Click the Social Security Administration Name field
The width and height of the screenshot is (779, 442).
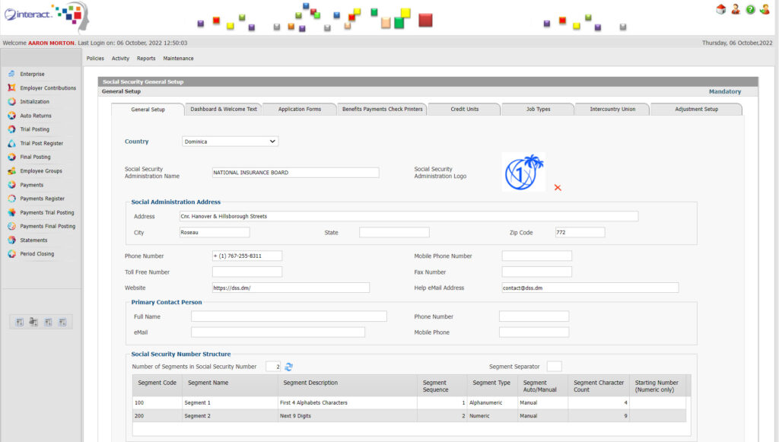[296, 173]
